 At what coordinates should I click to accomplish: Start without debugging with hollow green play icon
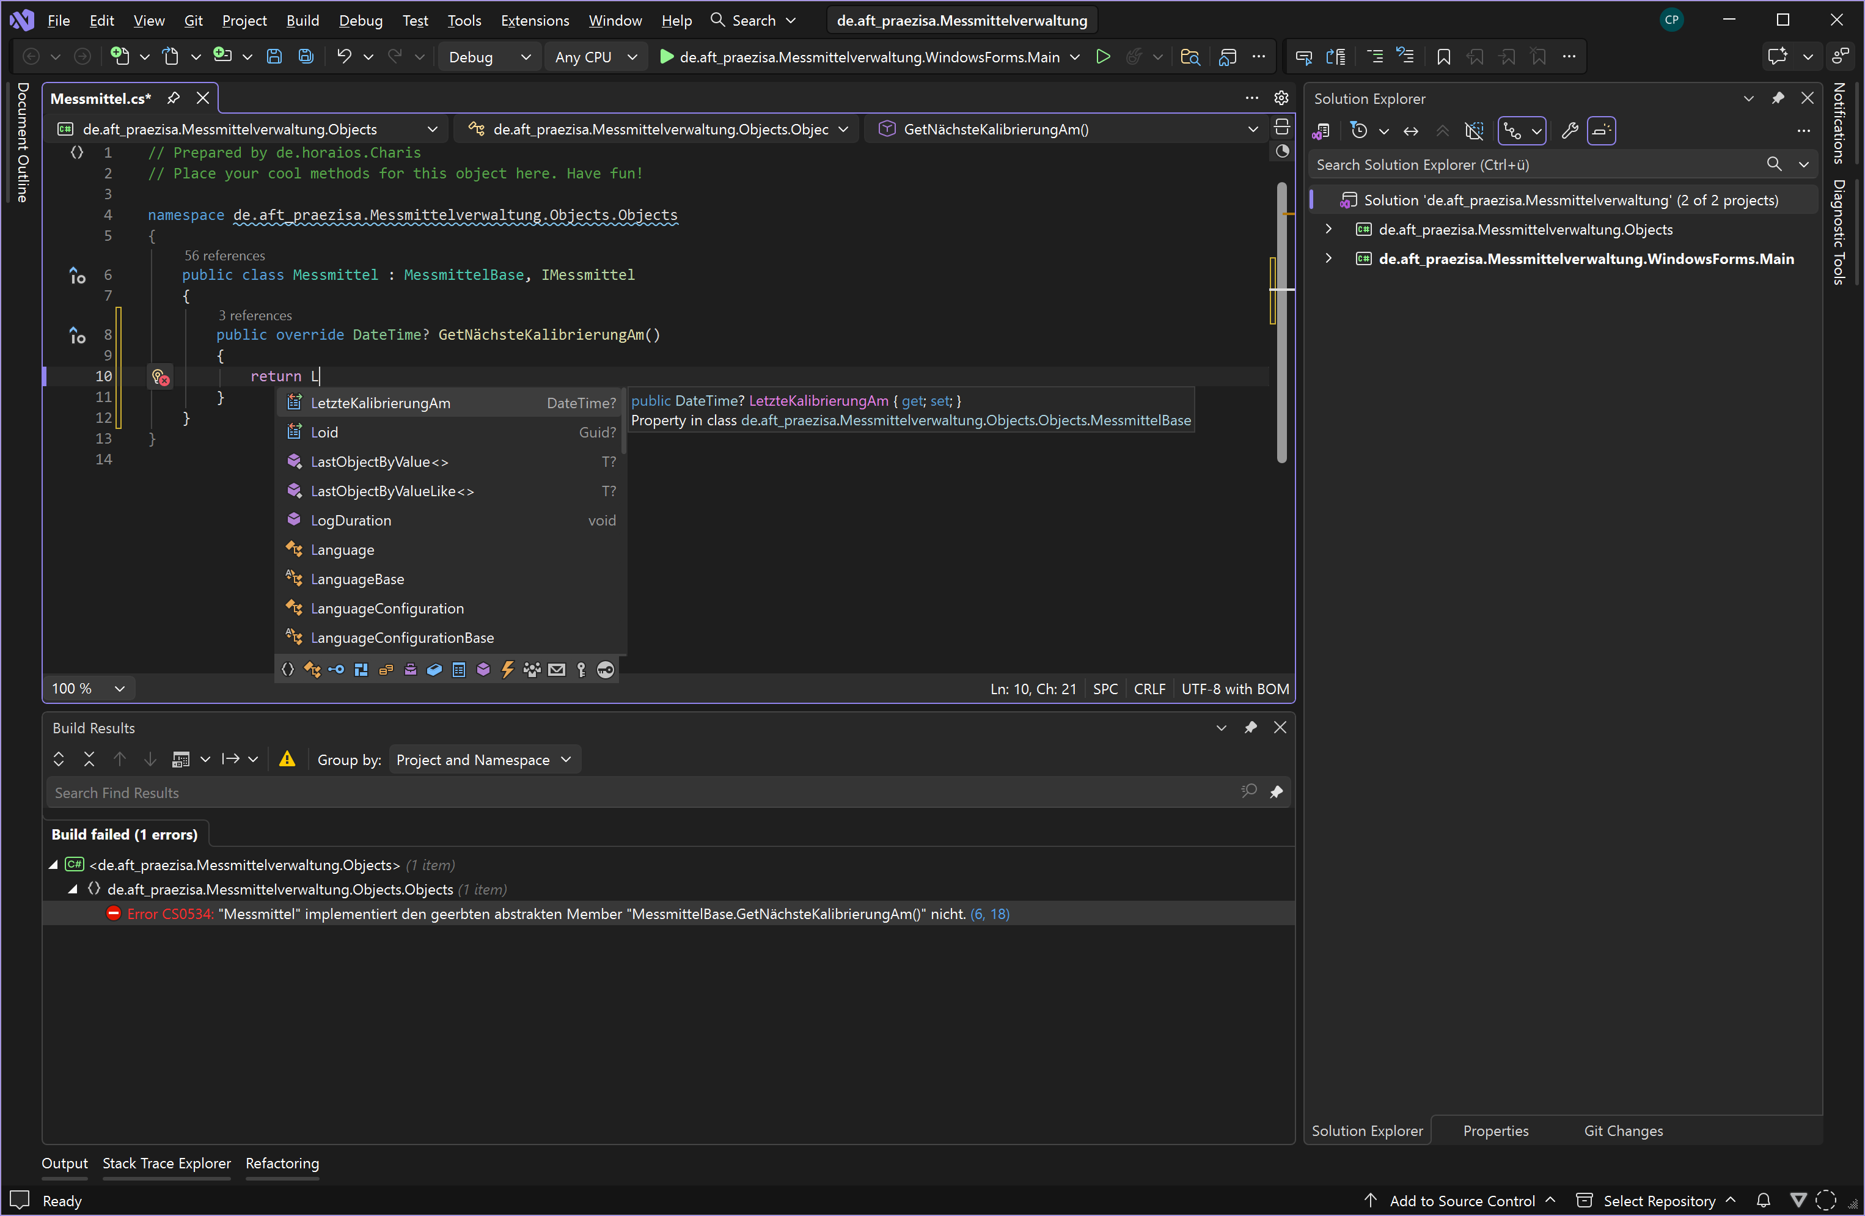pyautogui.click(x=1102, y=56)
